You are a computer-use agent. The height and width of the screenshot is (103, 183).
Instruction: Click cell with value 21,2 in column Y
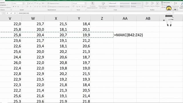79,40
